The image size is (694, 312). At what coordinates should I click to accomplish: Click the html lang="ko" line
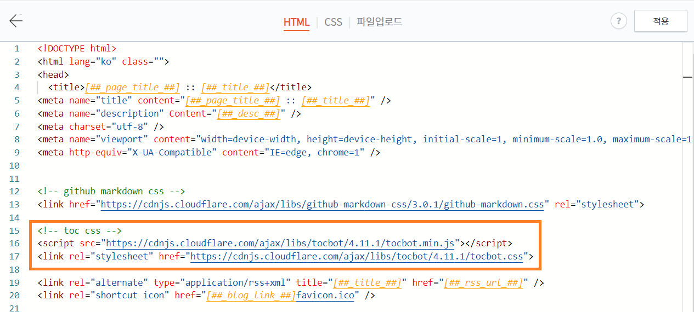[x=103, y=61]
